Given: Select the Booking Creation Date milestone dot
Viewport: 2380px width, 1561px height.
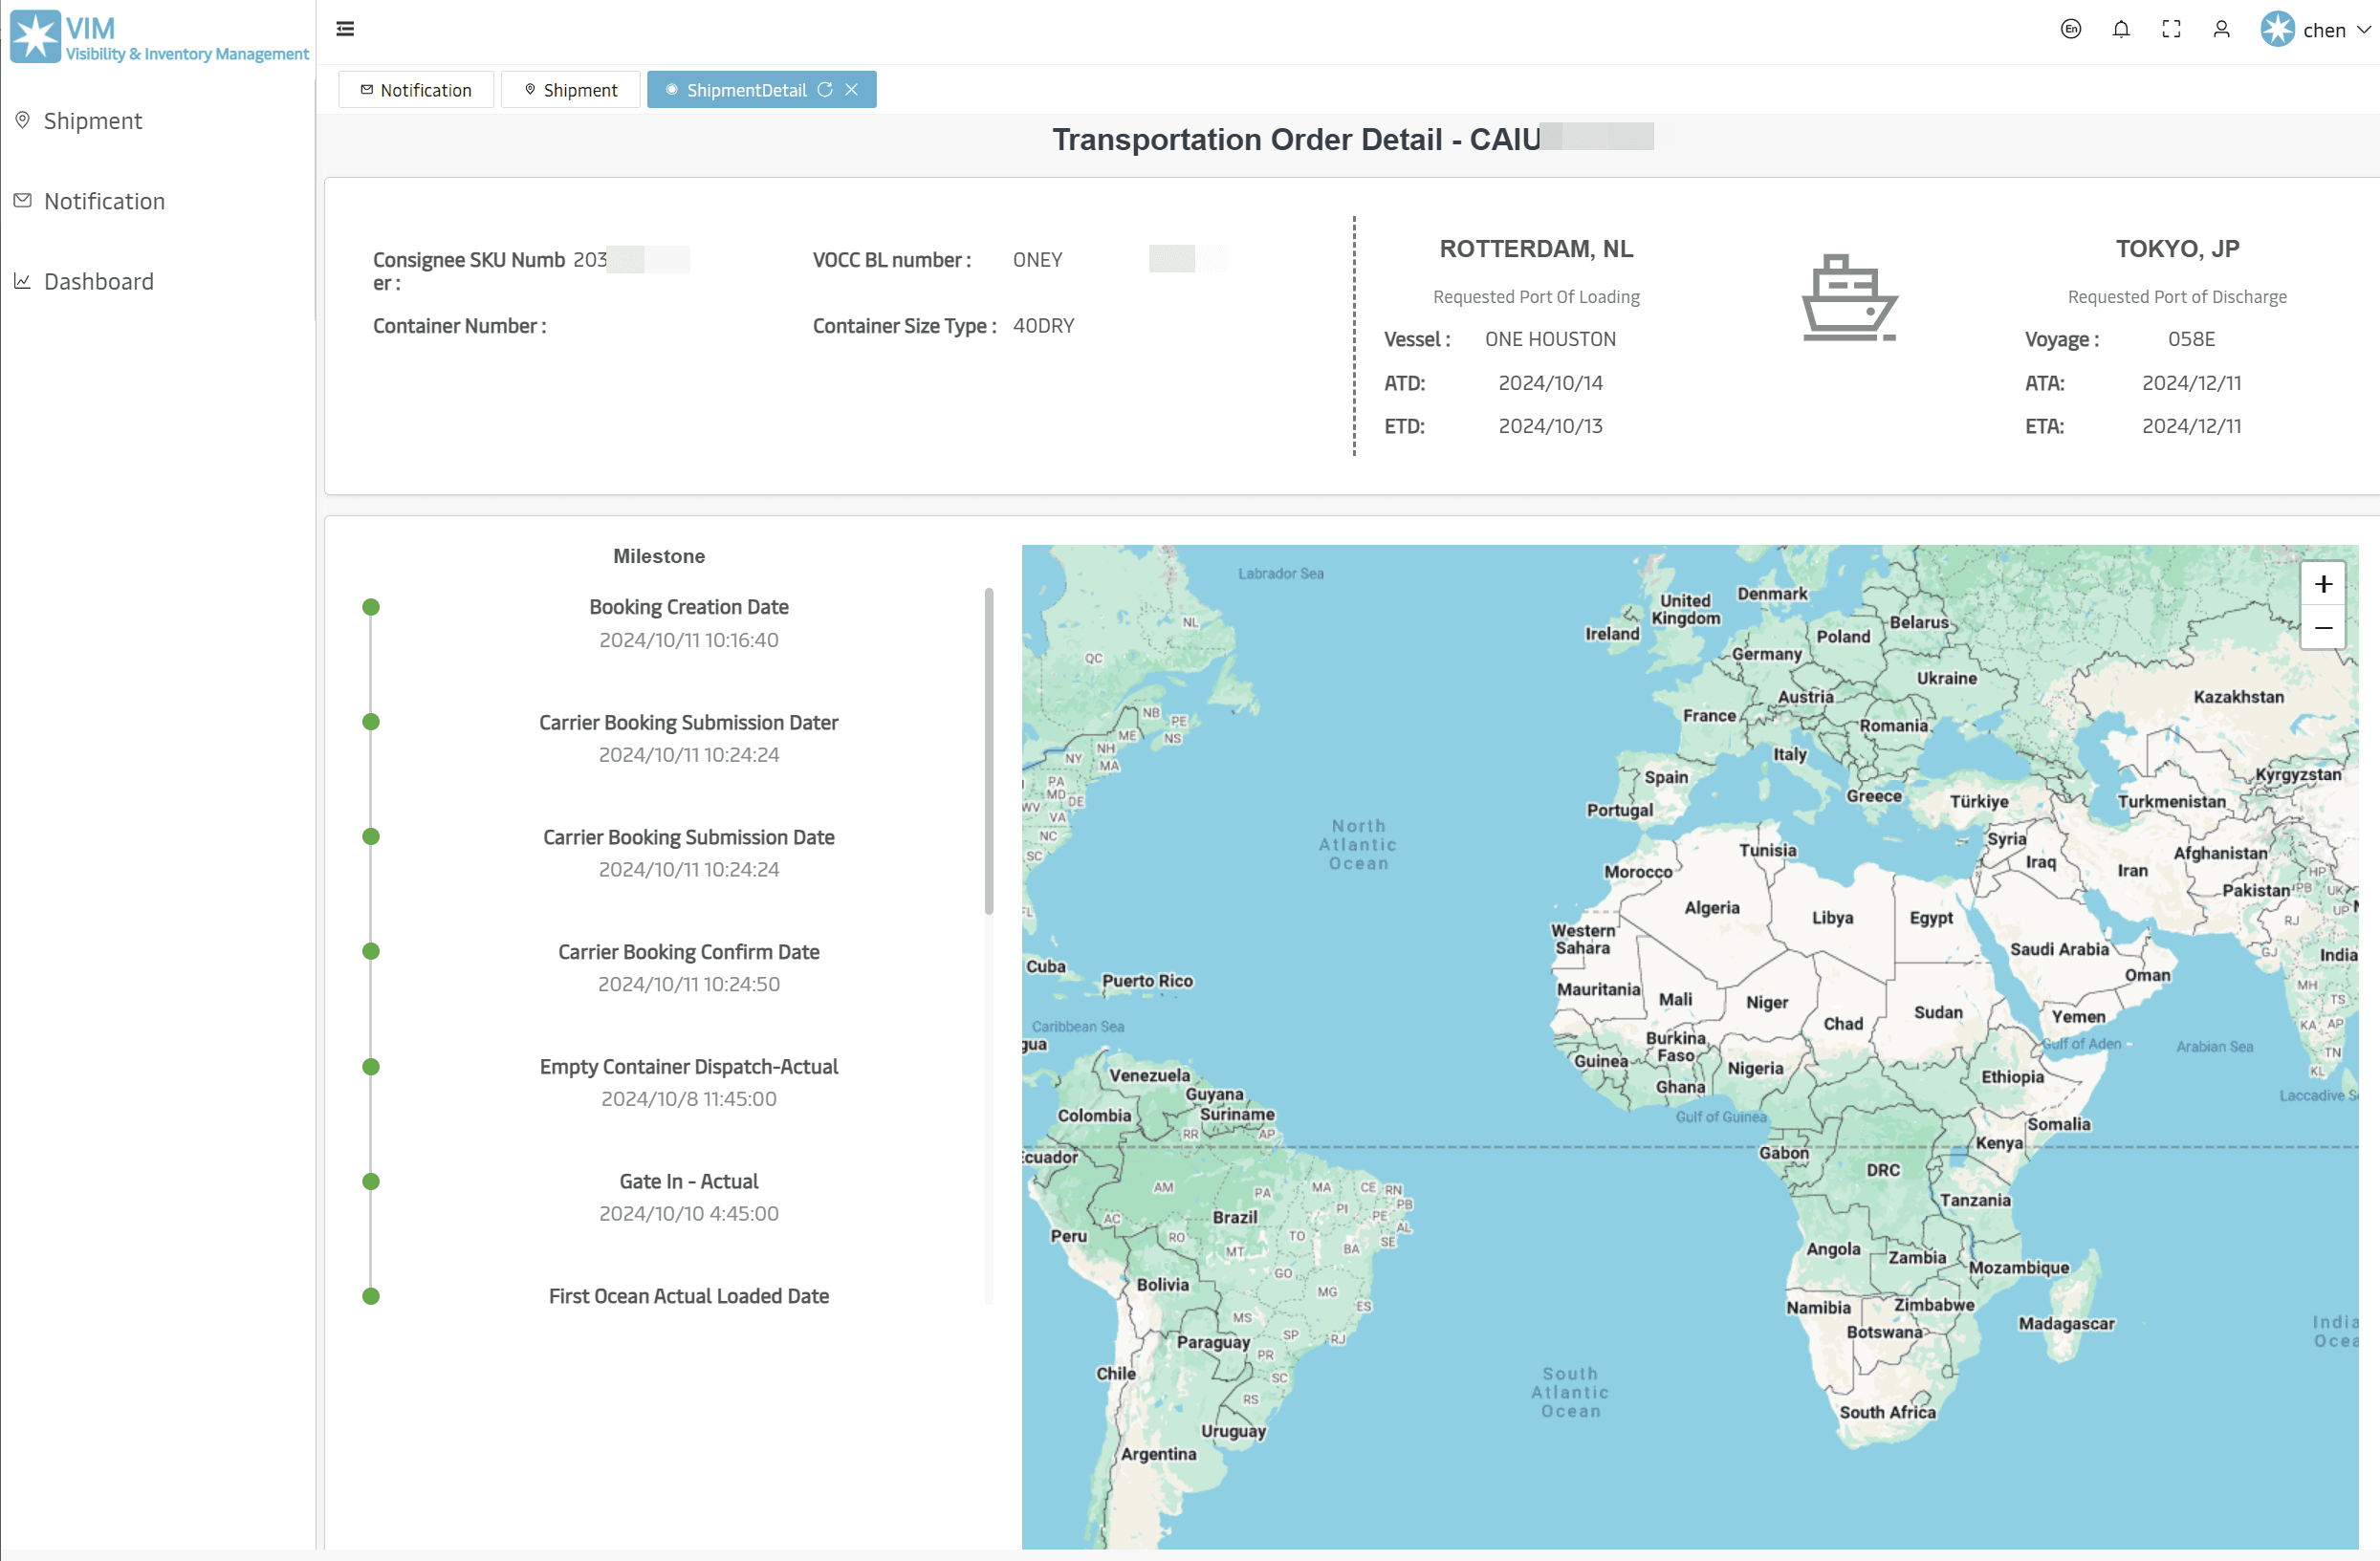Looking at the screenshot, I should [x=371, y=607].
